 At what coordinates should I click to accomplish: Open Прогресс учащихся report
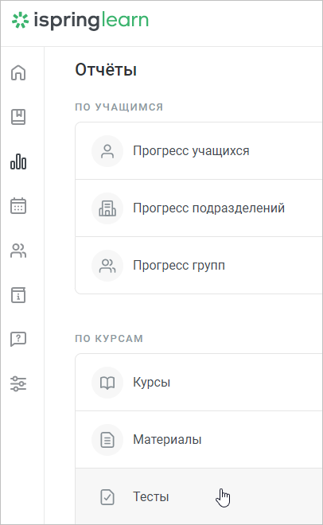tap(199, 151)
